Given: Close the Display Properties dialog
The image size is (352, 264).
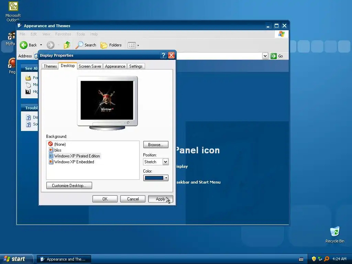Looking at the screenshot, I should (171, 55).
